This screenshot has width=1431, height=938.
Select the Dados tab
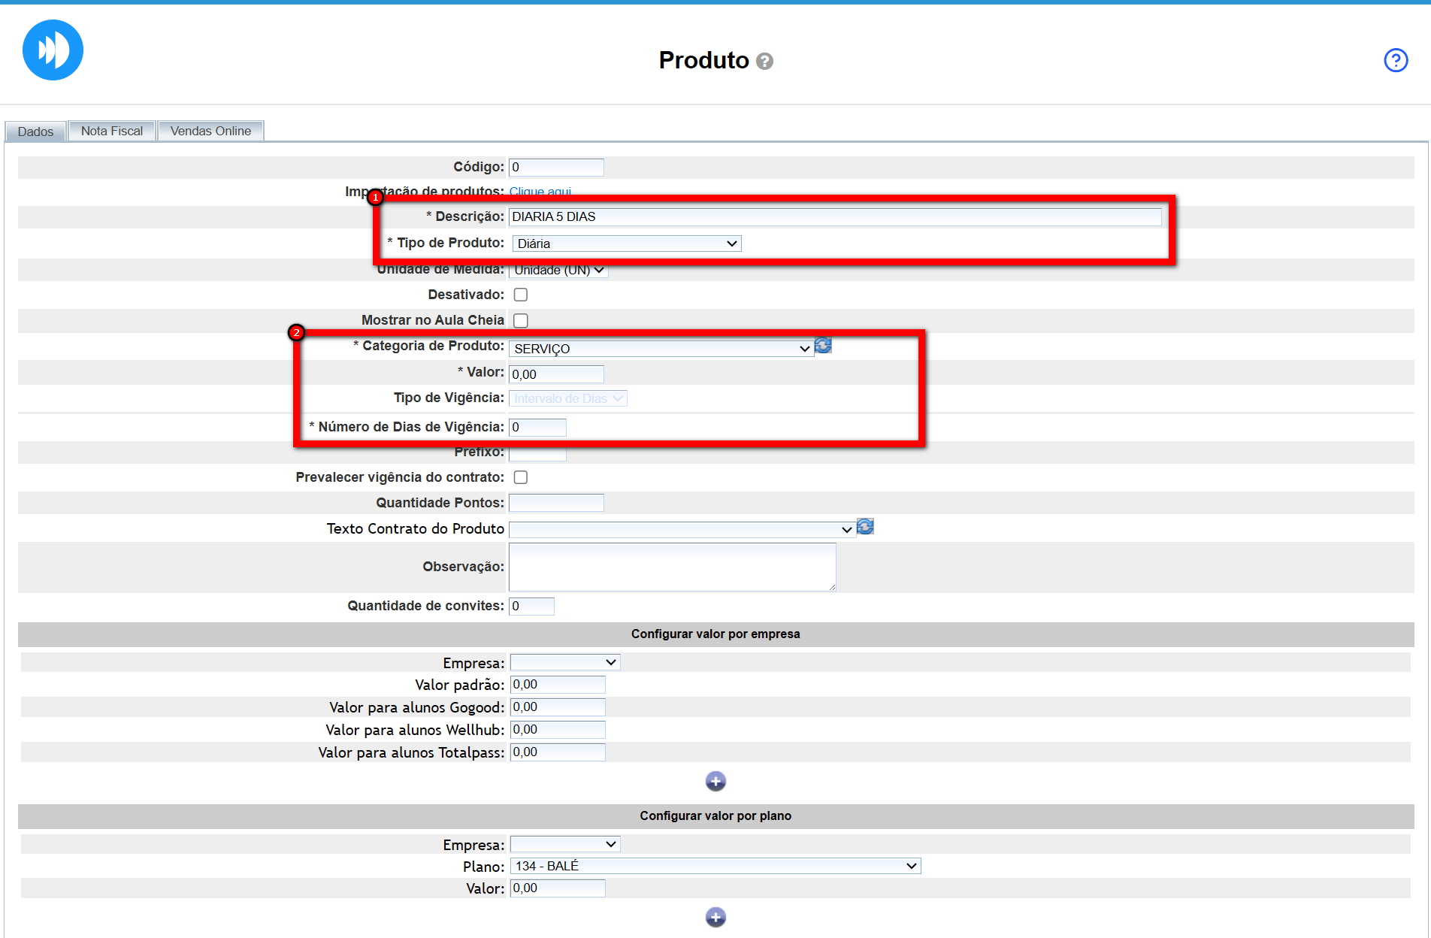[35, 132]
